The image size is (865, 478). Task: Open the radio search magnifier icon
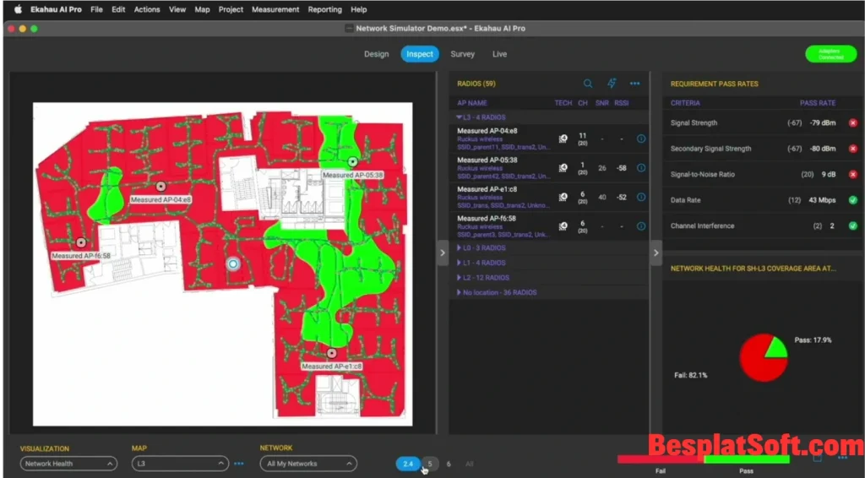588,84
